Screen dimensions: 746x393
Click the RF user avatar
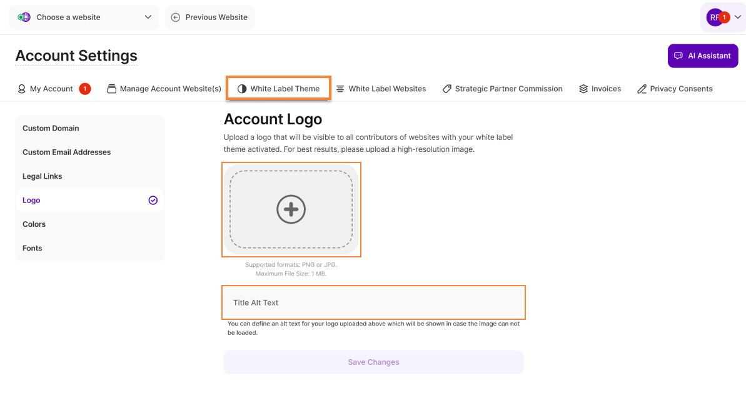click(715, 17)
